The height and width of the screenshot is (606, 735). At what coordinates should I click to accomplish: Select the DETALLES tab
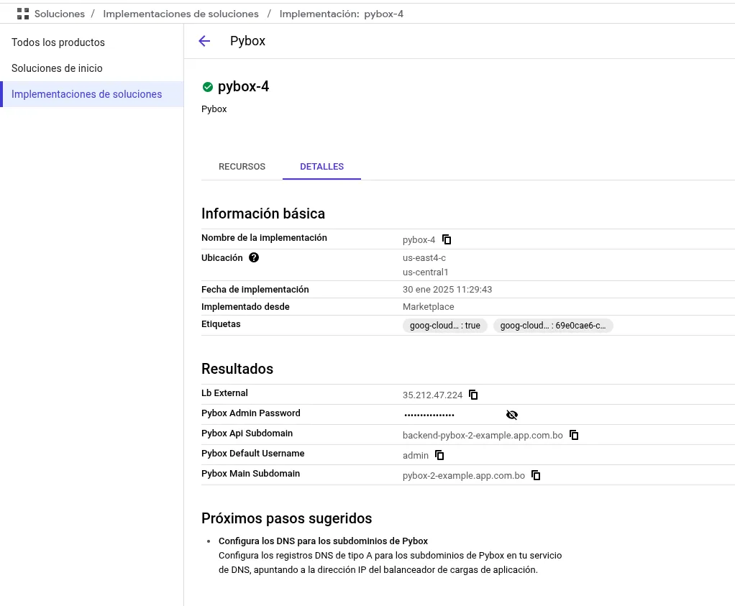point(321,166)
